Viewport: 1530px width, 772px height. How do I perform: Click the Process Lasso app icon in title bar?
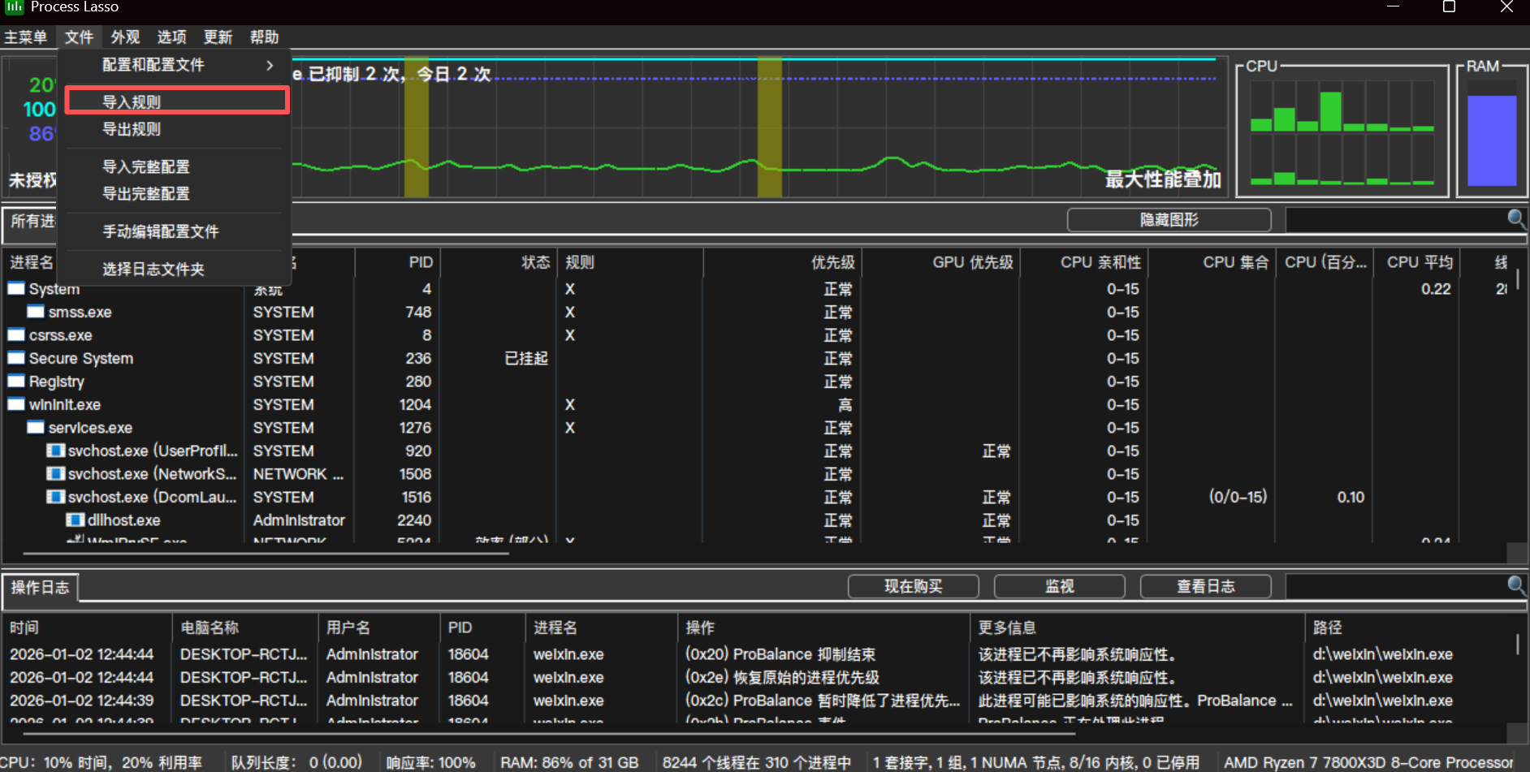(14, 6)
